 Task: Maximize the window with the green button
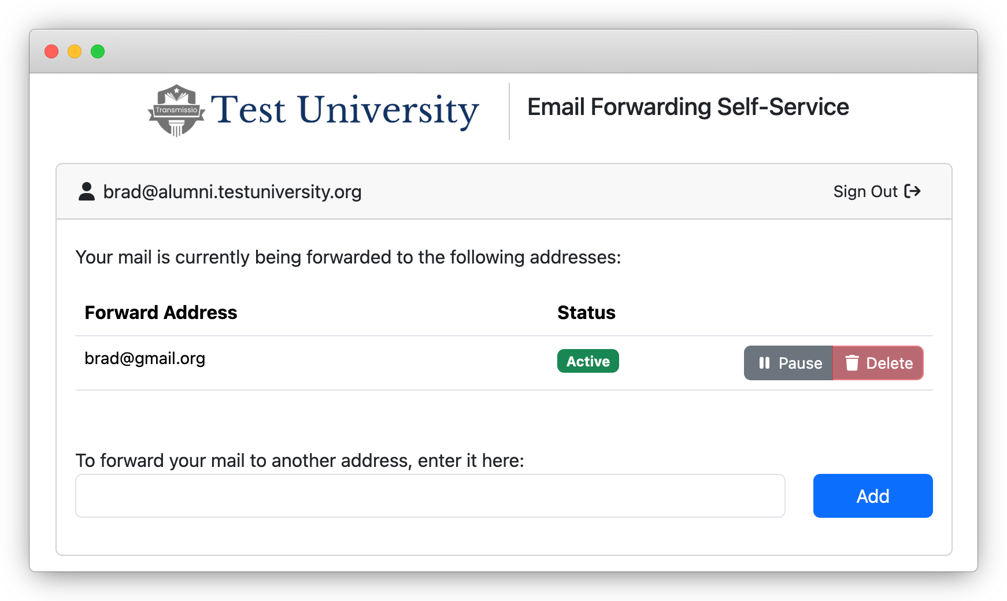98,51
